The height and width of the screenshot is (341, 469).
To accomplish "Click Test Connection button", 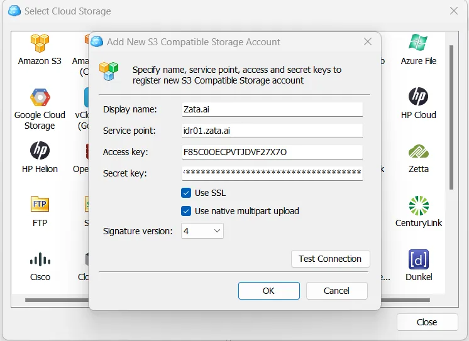I will pyautogui.click(x=331, y=259).
